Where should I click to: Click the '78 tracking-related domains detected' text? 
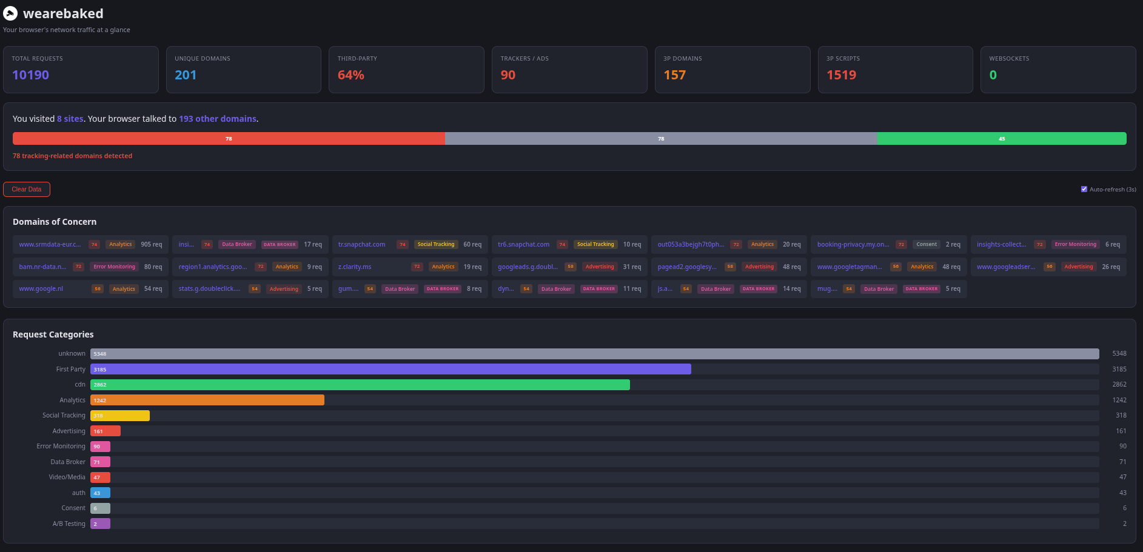(73, 156)
